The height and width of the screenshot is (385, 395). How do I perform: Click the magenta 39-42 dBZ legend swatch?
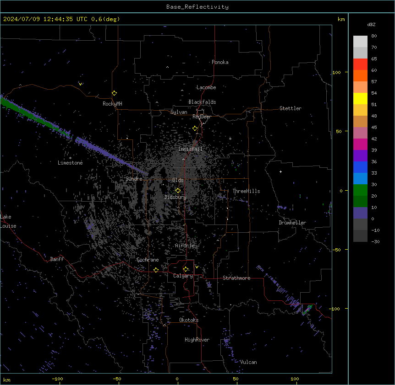(x=360, y=144)
